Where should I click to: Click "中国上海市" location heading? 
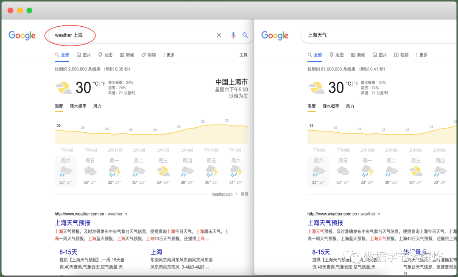point(232,82)
